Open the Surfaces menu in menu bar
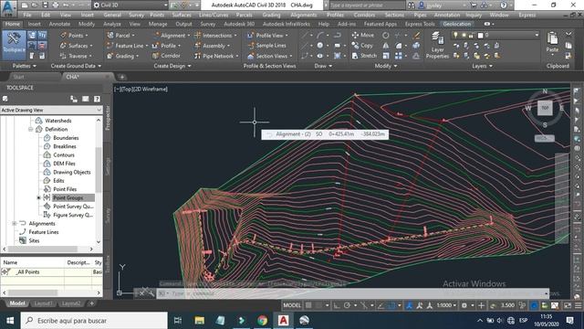This screenshot has width=584, height=329. [182, 15]
